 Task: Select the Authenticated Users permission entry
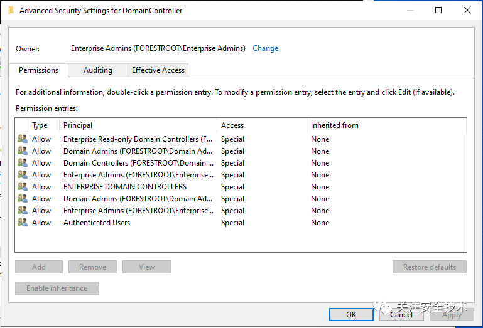(241, 223)
